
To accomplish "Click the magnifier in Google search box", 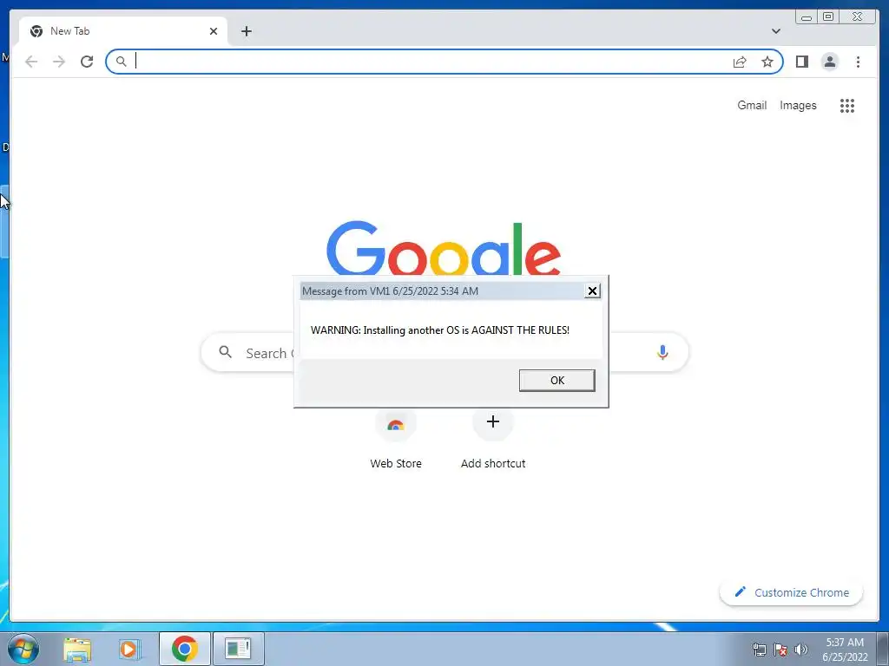I will [x=225, y=352].
